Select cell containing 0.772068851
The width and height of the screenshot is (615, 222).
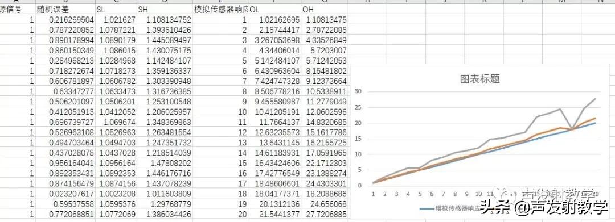65,214
